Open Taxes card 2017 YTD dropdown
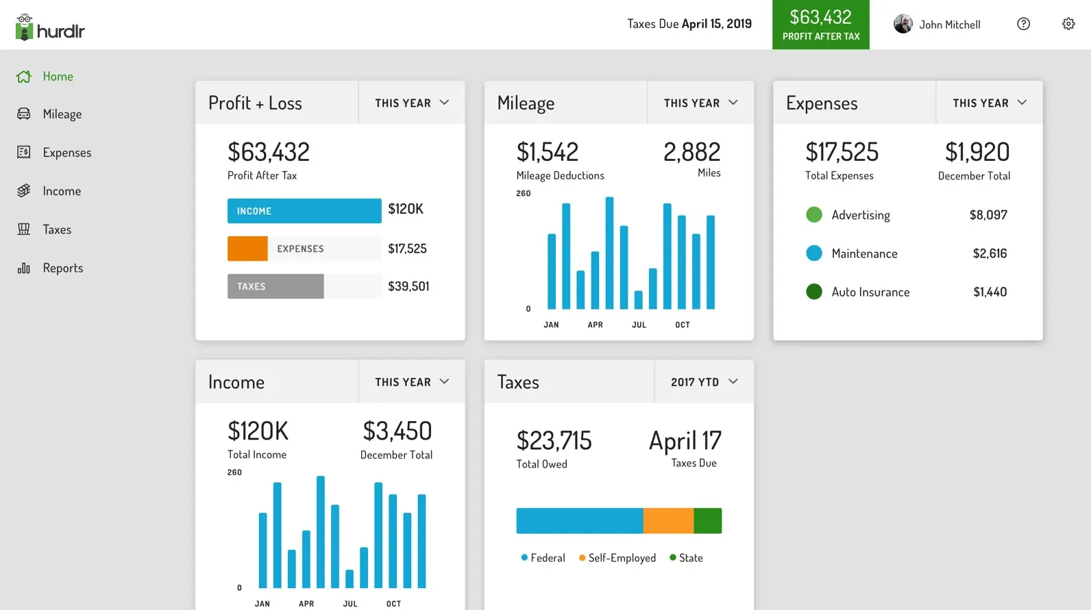Image resolution: width=1091 pixels, height=610 pixels. (x=704, y=382)
